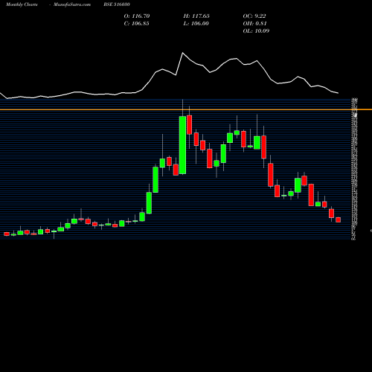Click the 'BSE 516030' symbol label

tap(117, 4)
